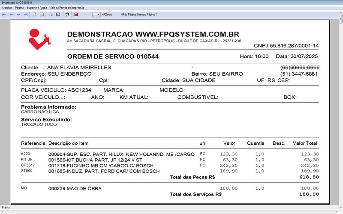
Task: Click reference A223 in the items table
Action: pos(25,154)
